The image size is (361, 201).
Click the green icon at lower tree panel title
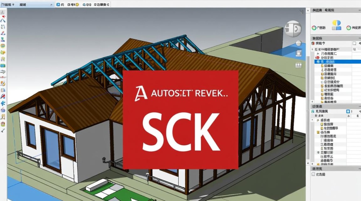[x=313, y=111]
